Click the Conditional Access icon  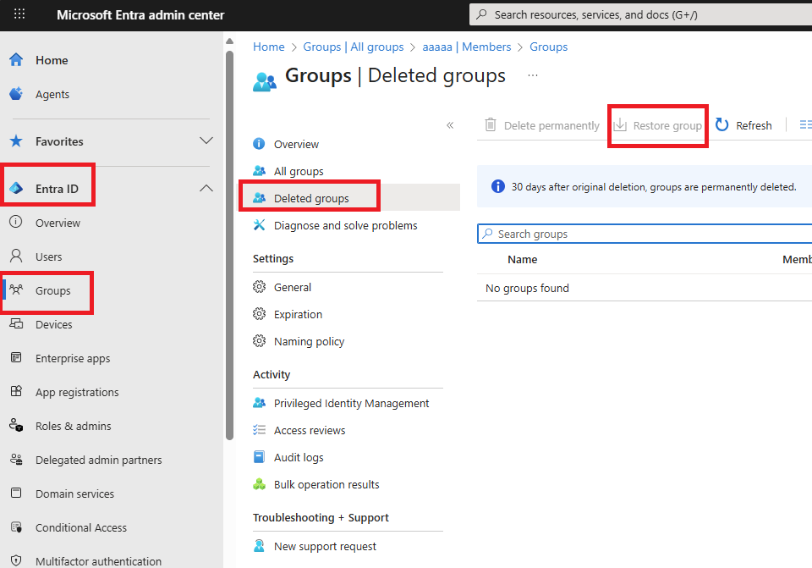(16, 527)
